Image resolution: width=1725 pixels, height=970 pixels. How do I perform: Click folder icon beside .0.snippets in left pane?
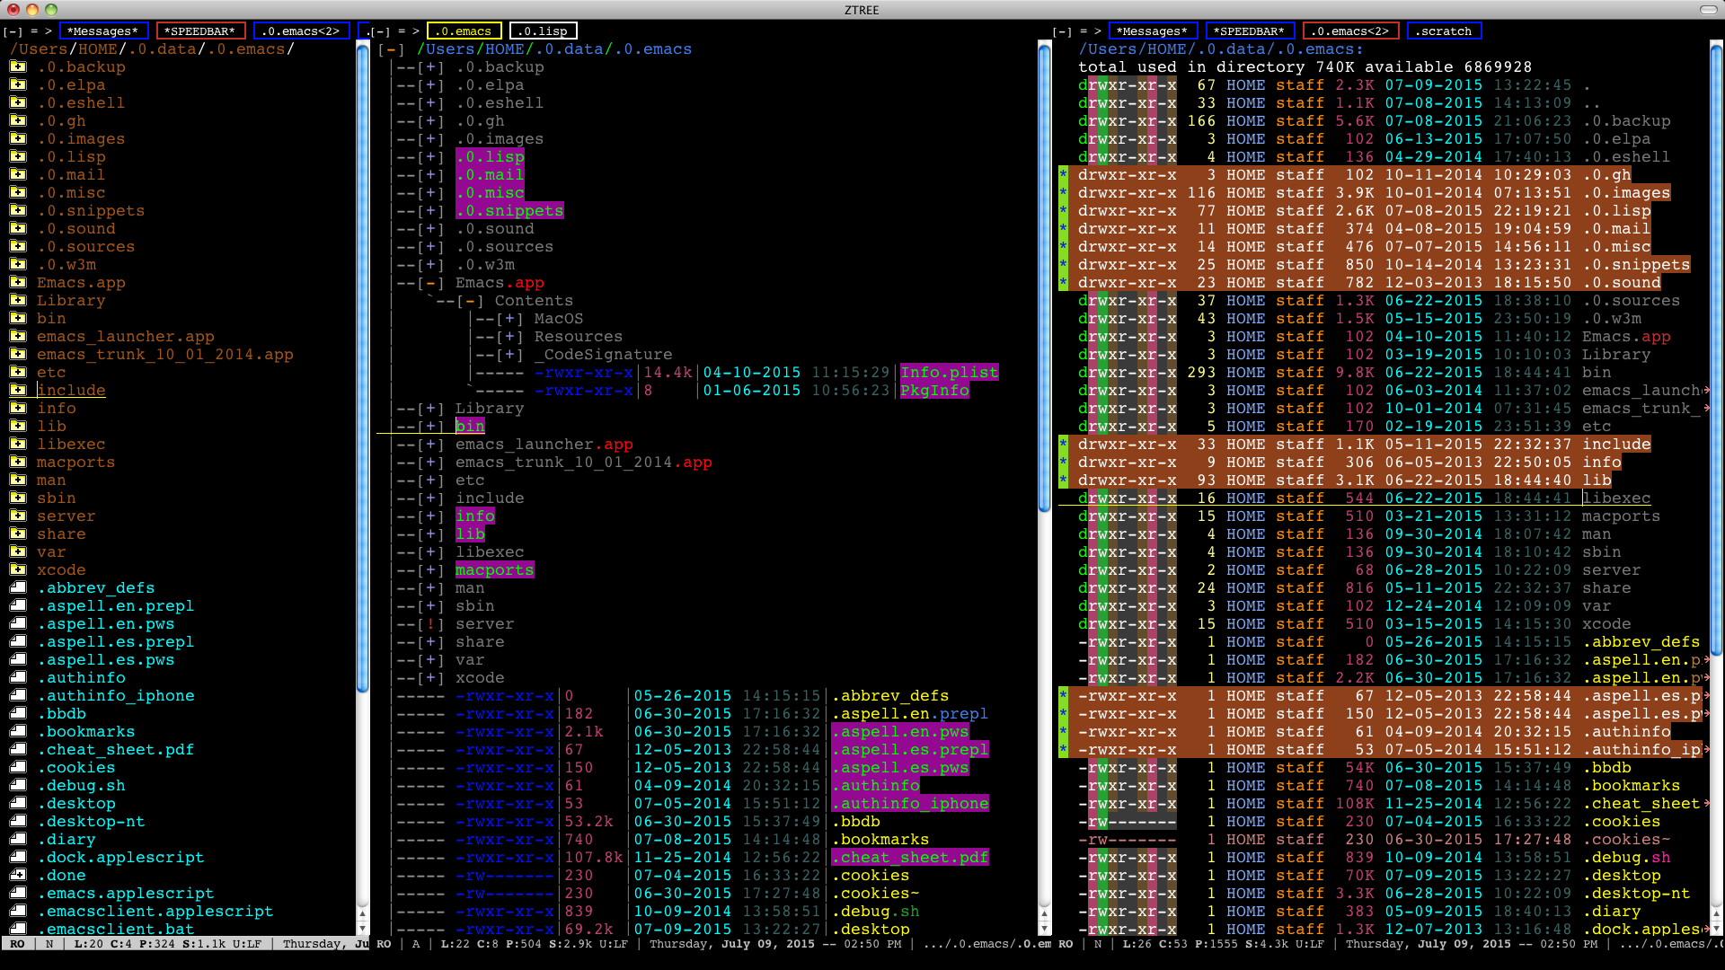pos(18,210)
